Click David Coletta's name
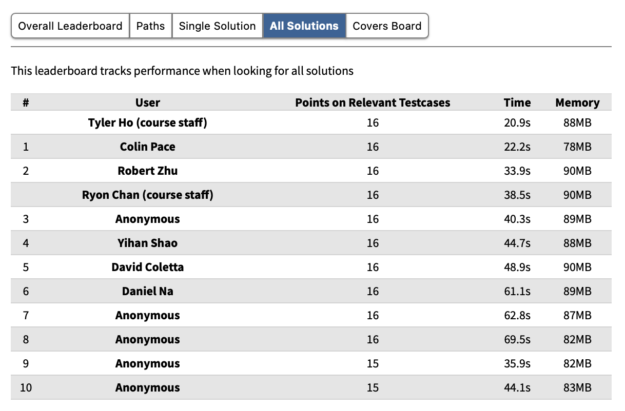The height and width of the screenshot is (411, 625). click(148, 268)
